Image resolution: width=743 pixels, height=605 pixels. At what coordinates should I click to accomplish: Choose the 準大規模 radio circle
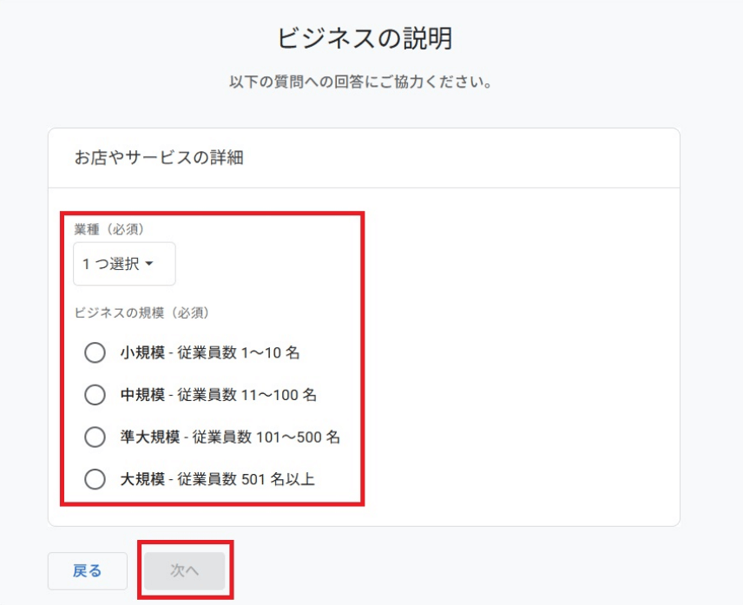95,437
